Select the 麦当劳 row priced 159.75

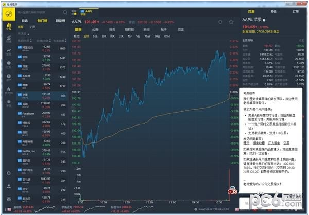[x=42, y=199]
